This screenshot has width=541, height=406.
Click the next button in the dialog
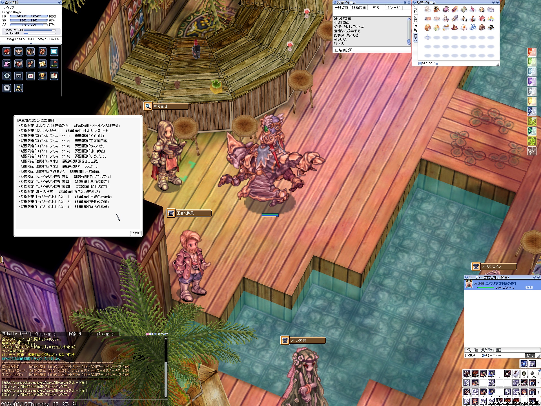click(x=136, y=233)
